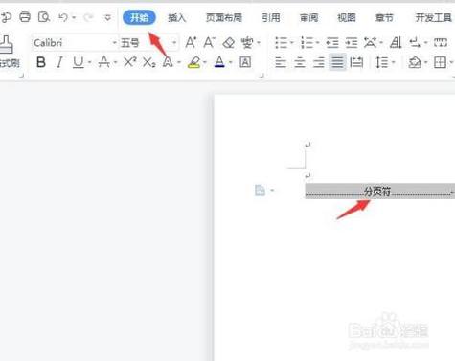Click the Borders grid icon

tap(440, 62)
